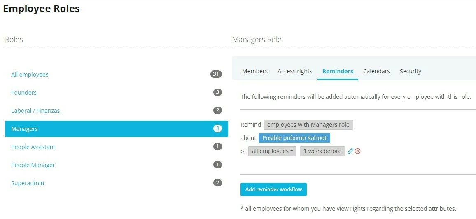Click the Posible próximo Kahoot tag
The width and height of the screenshot is (476, 219).
294,138
